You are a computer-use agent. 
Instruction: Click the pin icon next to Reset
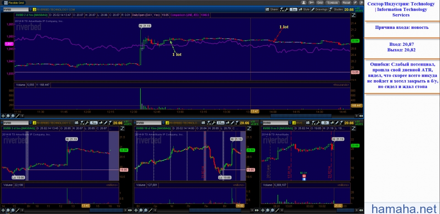pyautogui.click(x=355, y=3)
